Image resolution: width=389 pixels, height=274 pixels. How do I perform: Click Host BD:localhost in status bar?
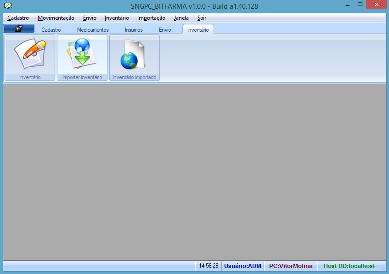point(349,266)
